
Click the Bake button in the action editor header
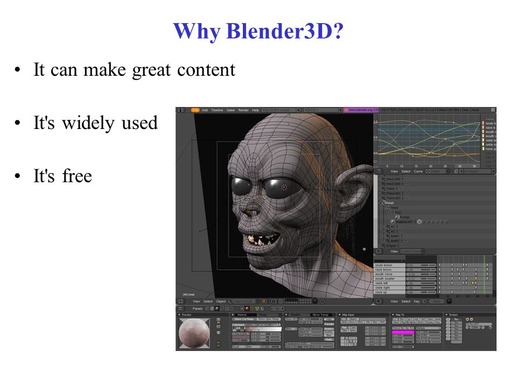pyautogui.click(x=437, y=301)
